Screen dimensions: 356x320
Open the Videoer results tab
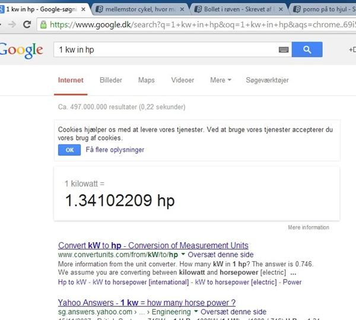(183, 80)
